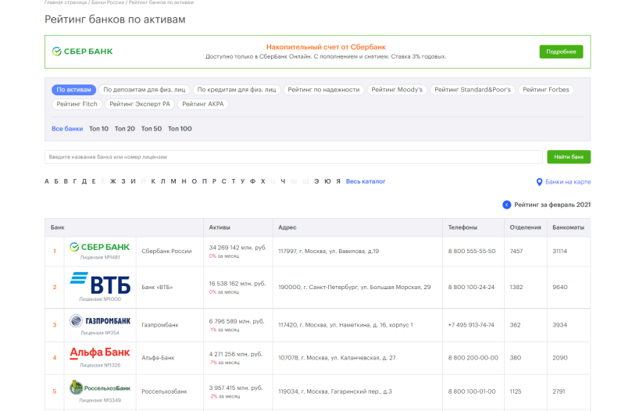Open Банк «ВТБ» name link
This screenshot has width=625, height=411.
click(x=157, y=287)
